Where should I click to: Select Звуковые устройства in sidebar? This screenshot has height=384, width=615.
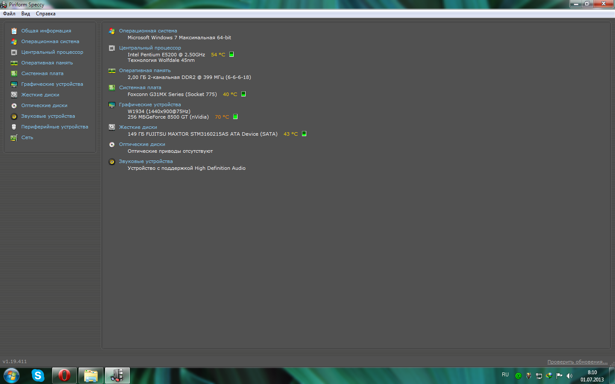coord(48,116)
